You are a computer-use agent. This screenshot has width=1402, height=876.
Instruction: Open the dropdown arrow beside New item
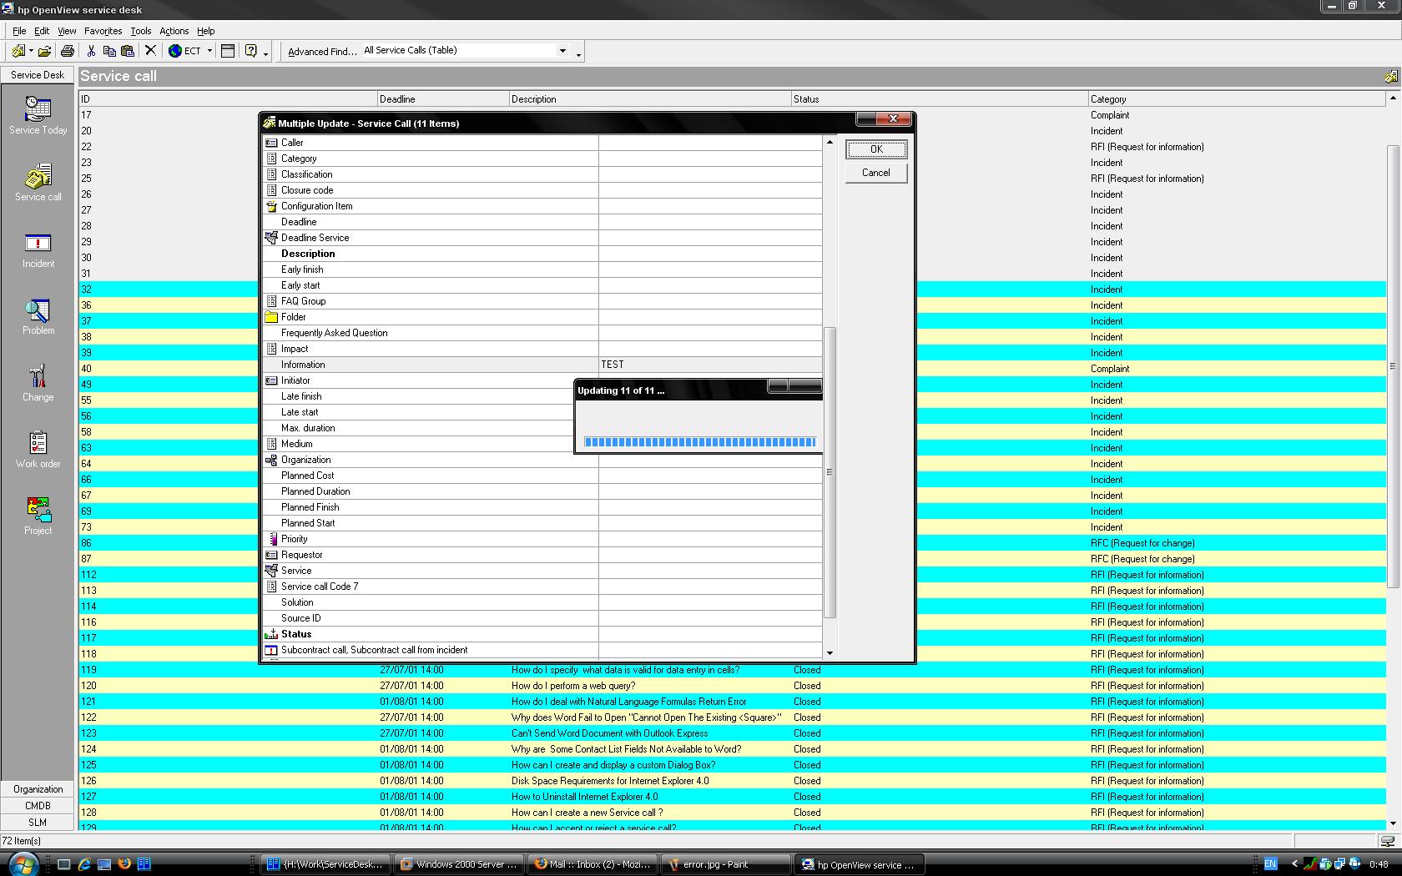(31, 51)
